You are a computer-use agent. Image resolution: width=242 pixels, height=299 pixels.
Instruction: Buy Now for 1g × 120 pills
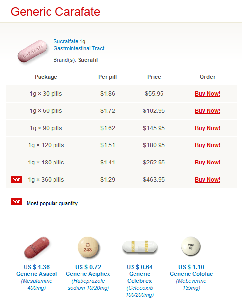208,145
